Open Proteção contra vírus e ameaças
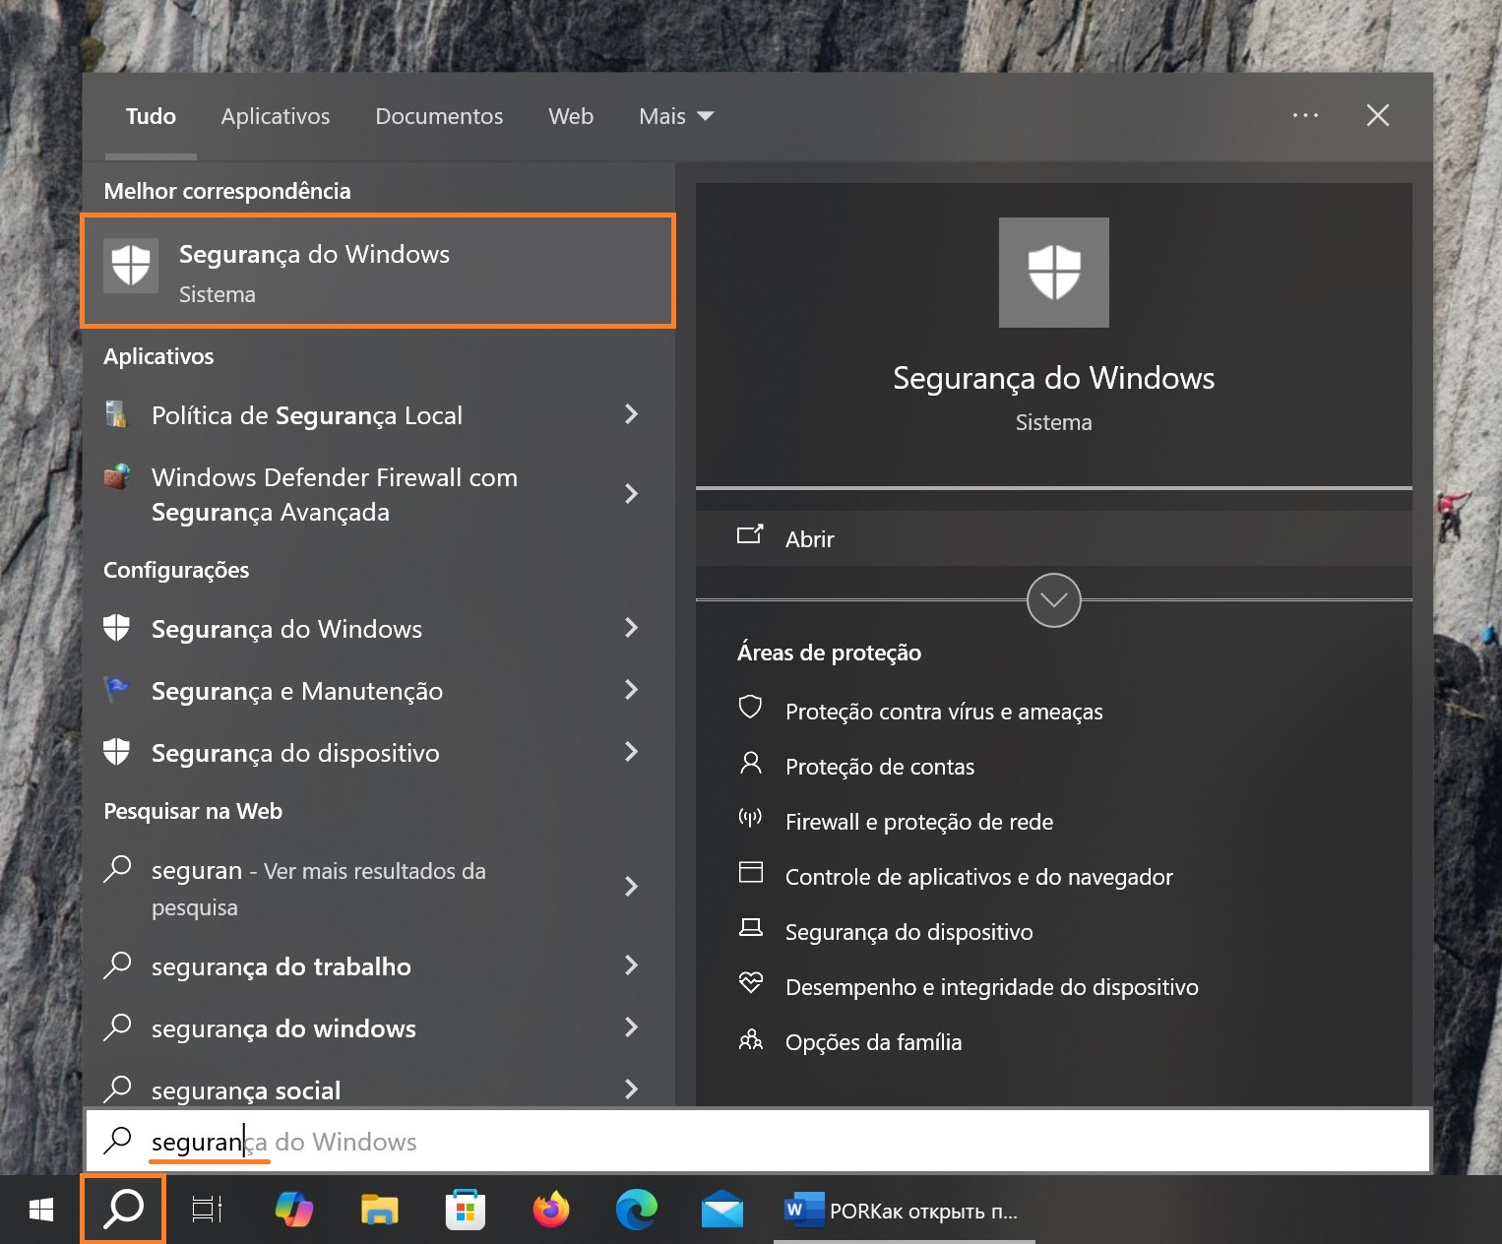The width and height of the screenshot is (1502, 1244). pos(944,712)
